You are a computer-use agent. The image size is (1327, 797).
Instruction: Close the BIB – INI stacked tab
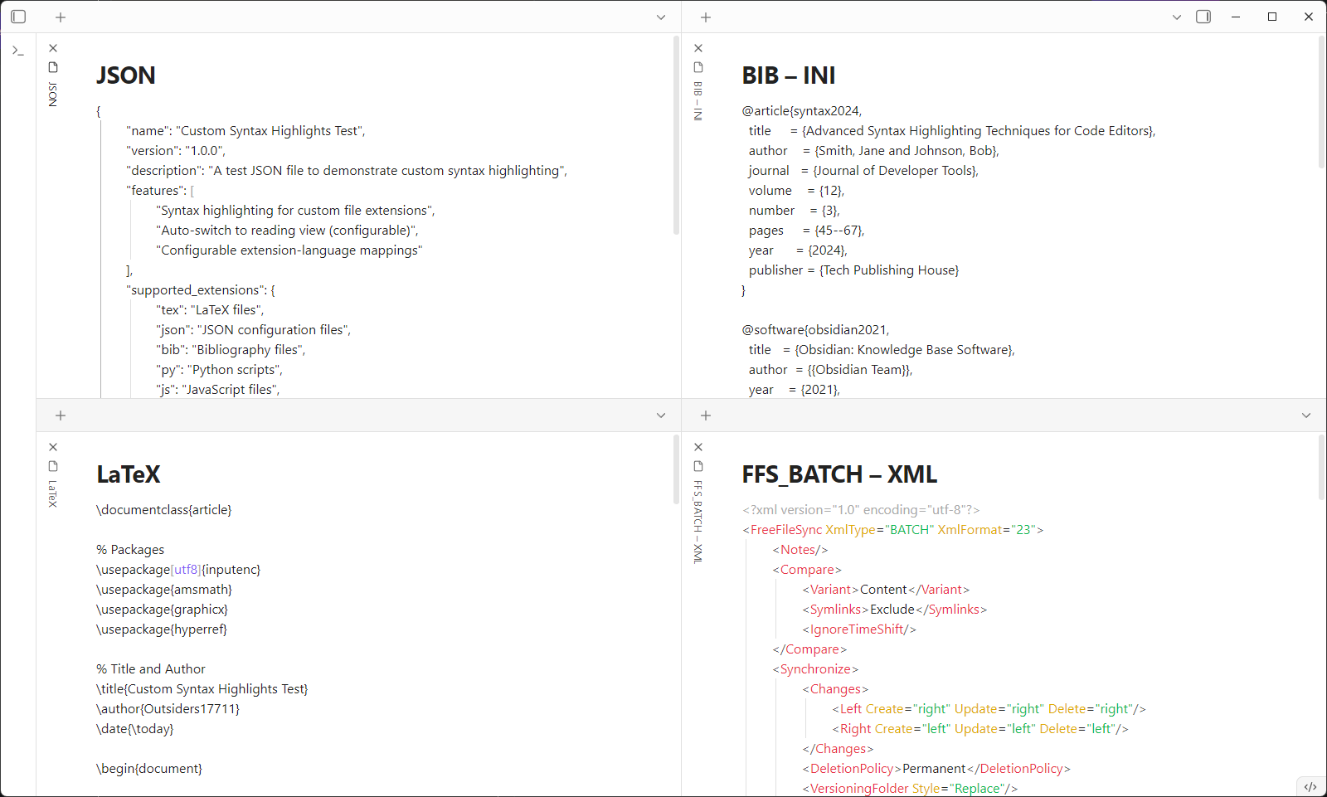pos(698,48)
